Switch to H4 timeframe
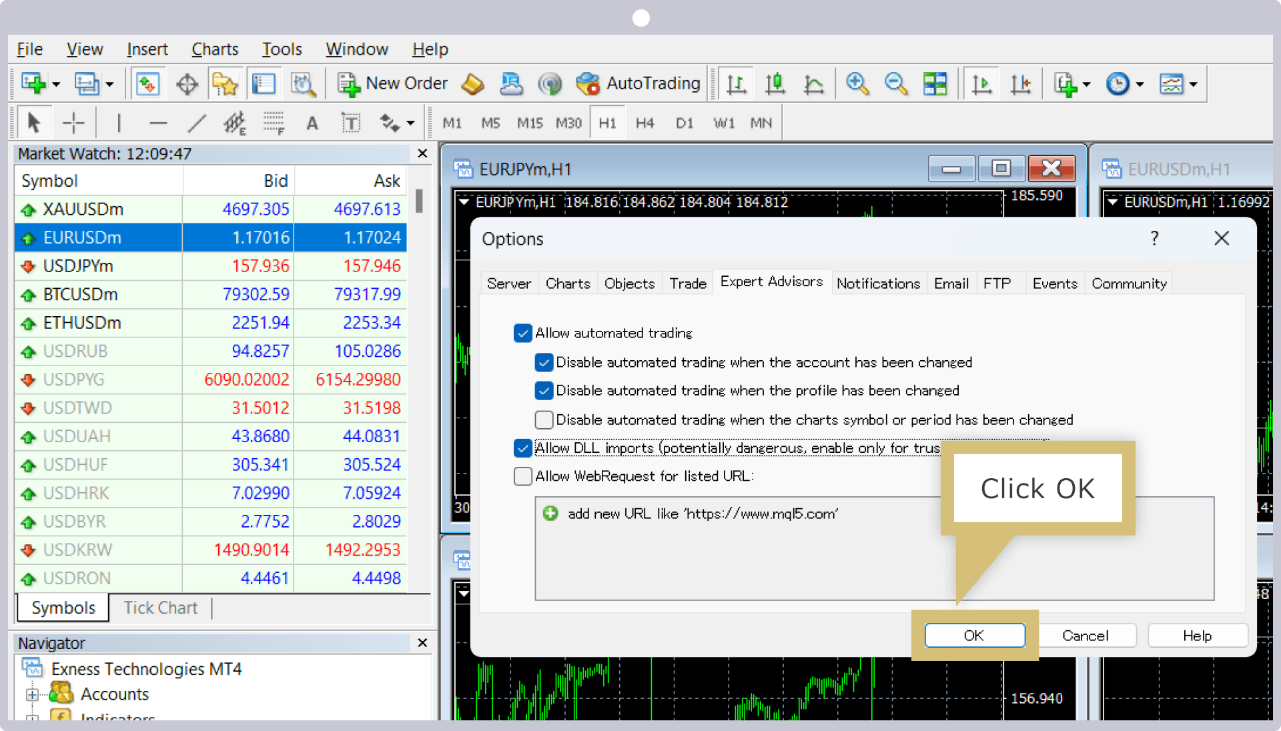The height and width of the screenshot is (731, 1281). click(645, 123)
